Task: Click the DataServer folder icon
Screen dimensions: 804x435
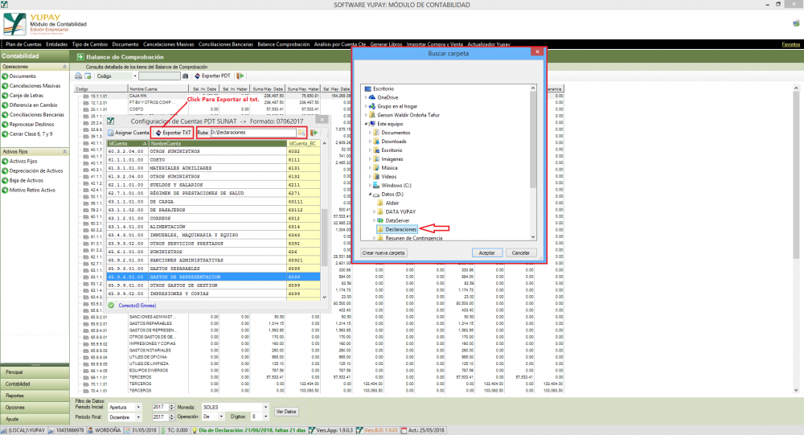Action: pyautogui.click(x=380, y=220)
